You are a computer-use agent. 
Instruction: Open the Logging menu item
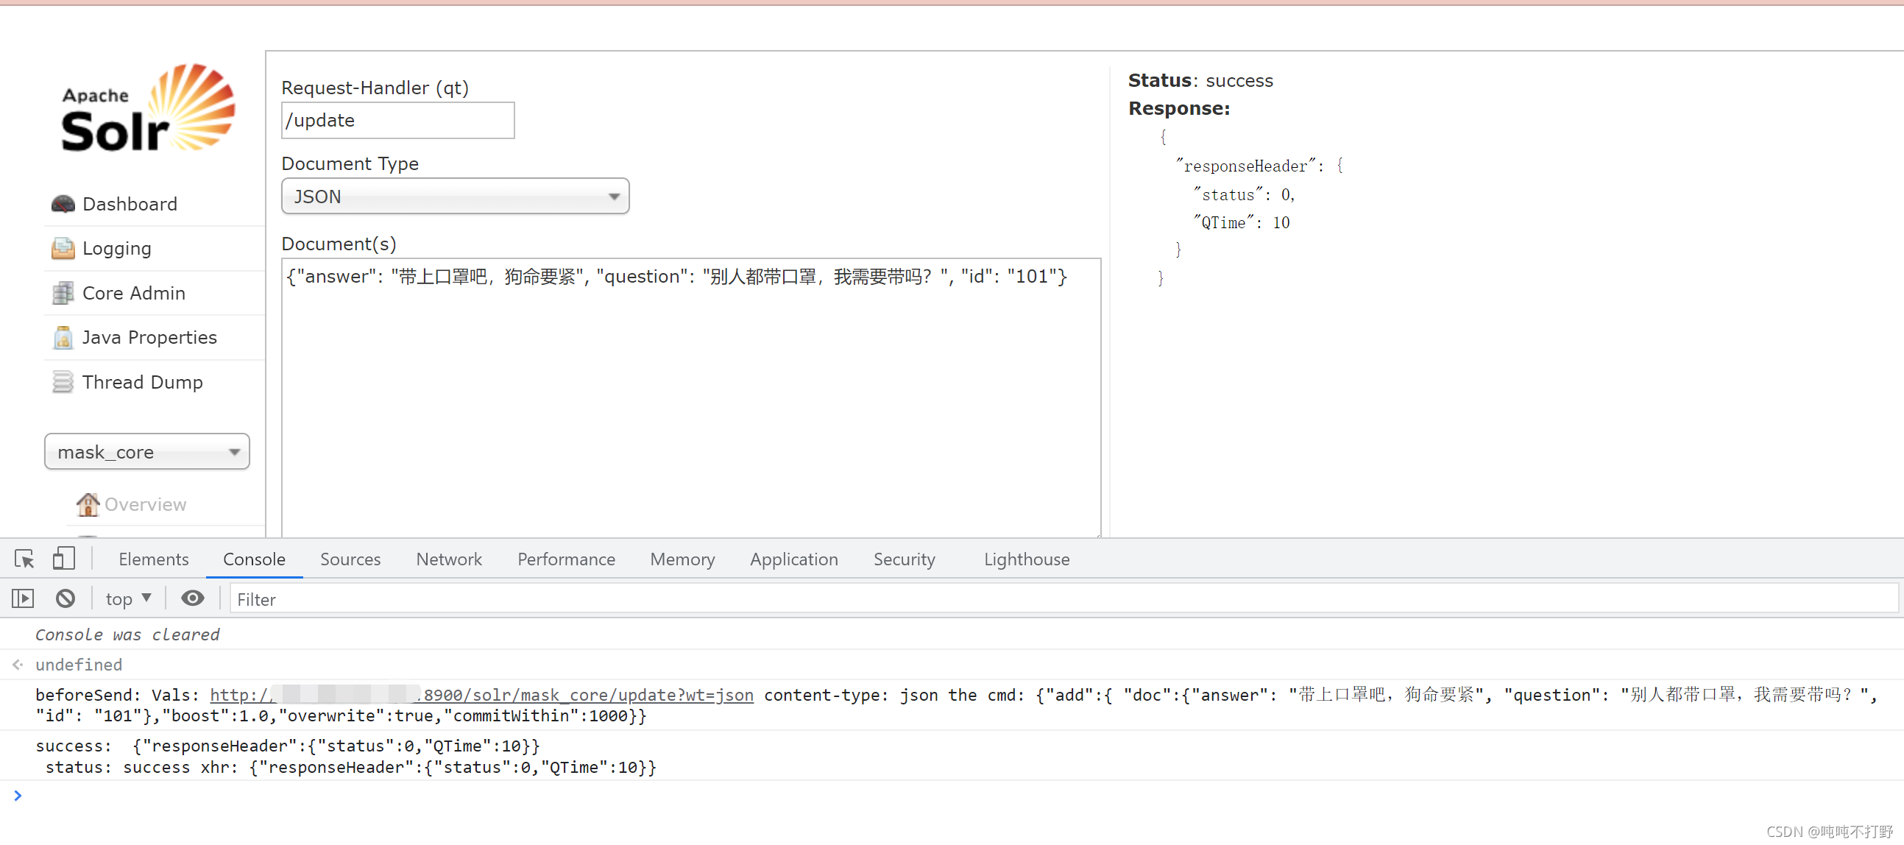pyautogui.click(x=117, y=248)
